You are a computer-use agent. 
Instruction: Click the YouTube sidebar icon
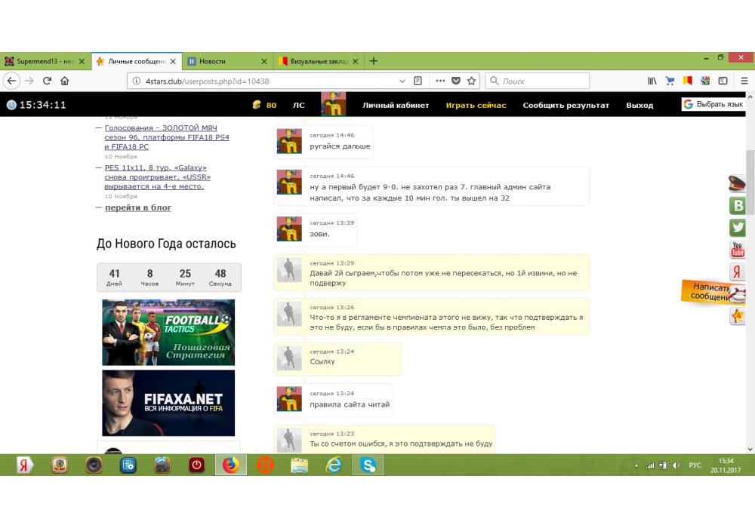pos(738,250)
